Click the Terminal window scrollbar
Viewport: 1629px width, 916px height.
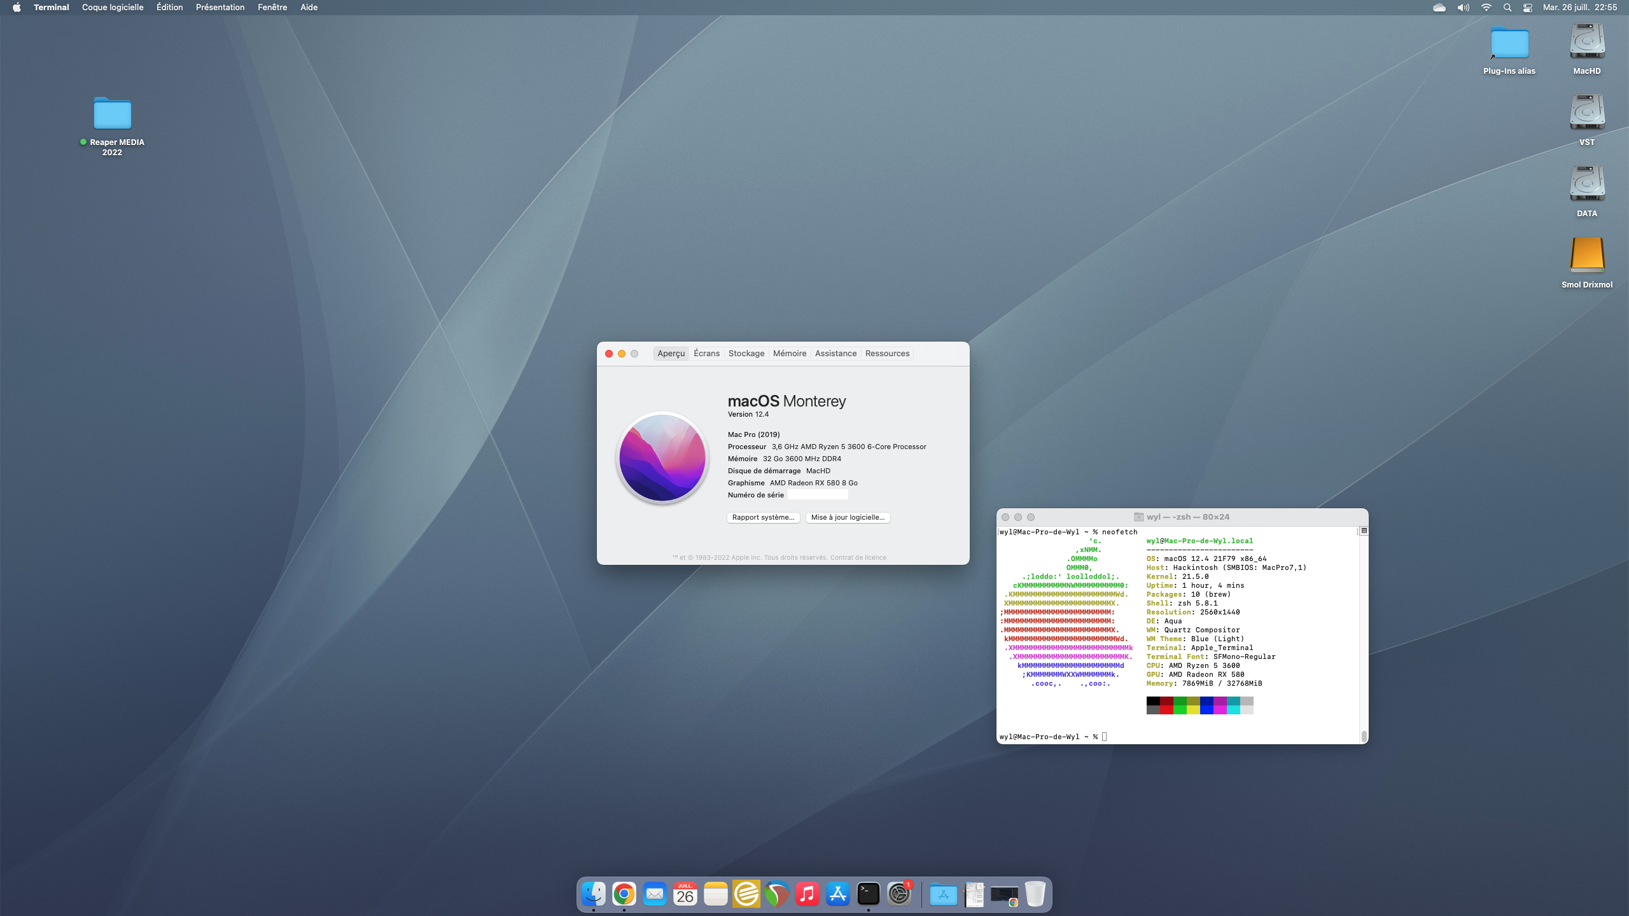[x=1364, y=736]
